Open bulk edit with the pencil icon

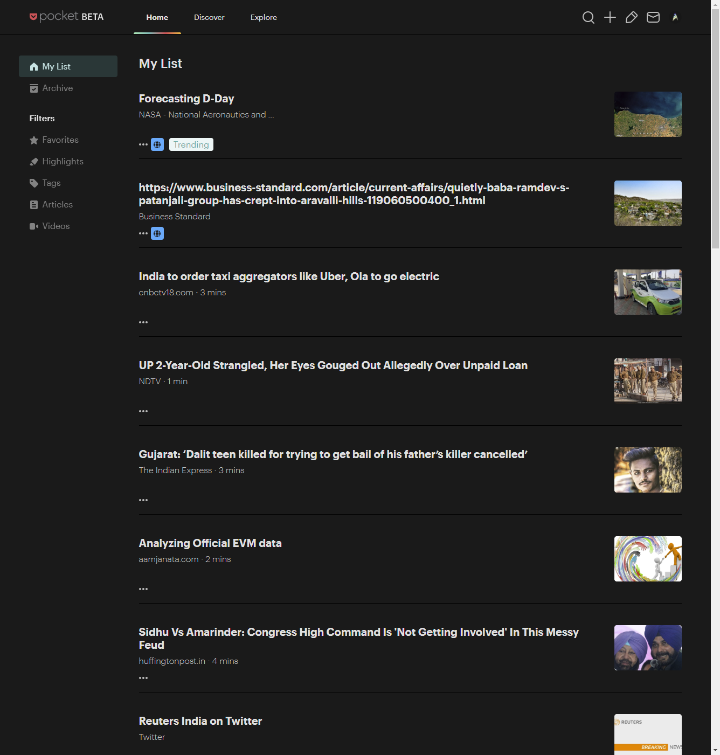(632, 17)
